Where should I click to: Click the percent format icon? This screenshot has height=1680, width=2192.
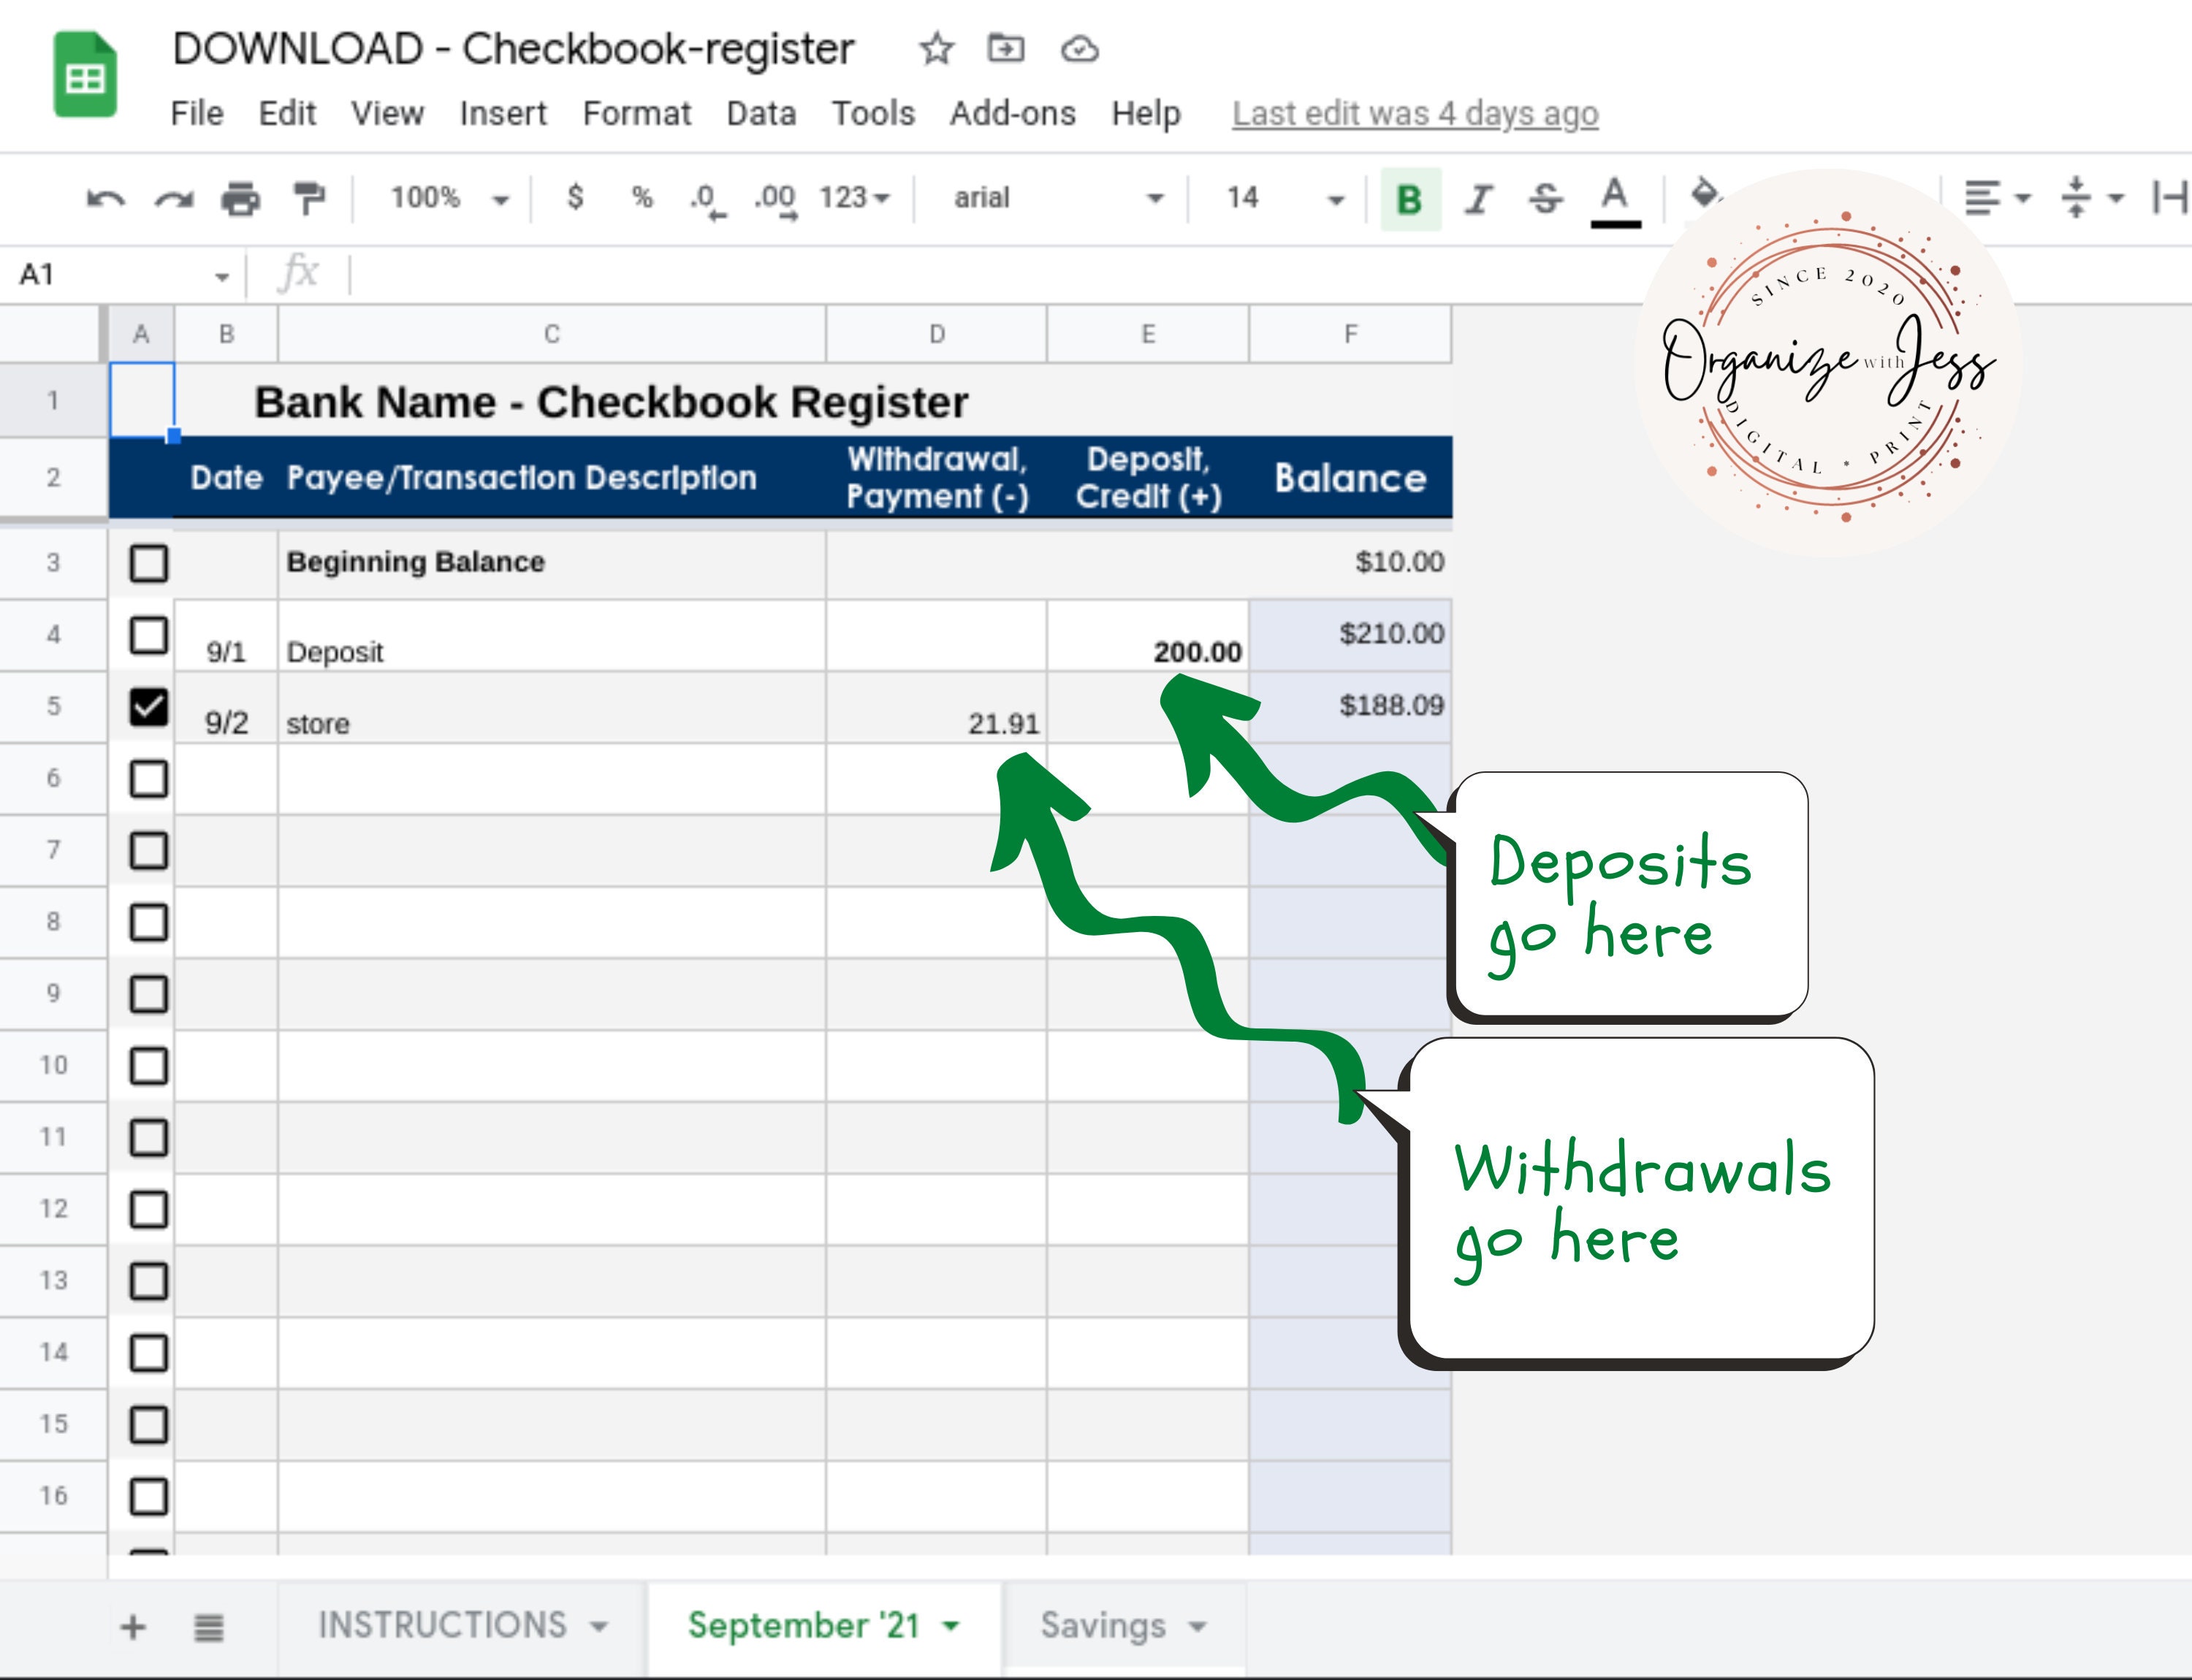coord(642,198)
